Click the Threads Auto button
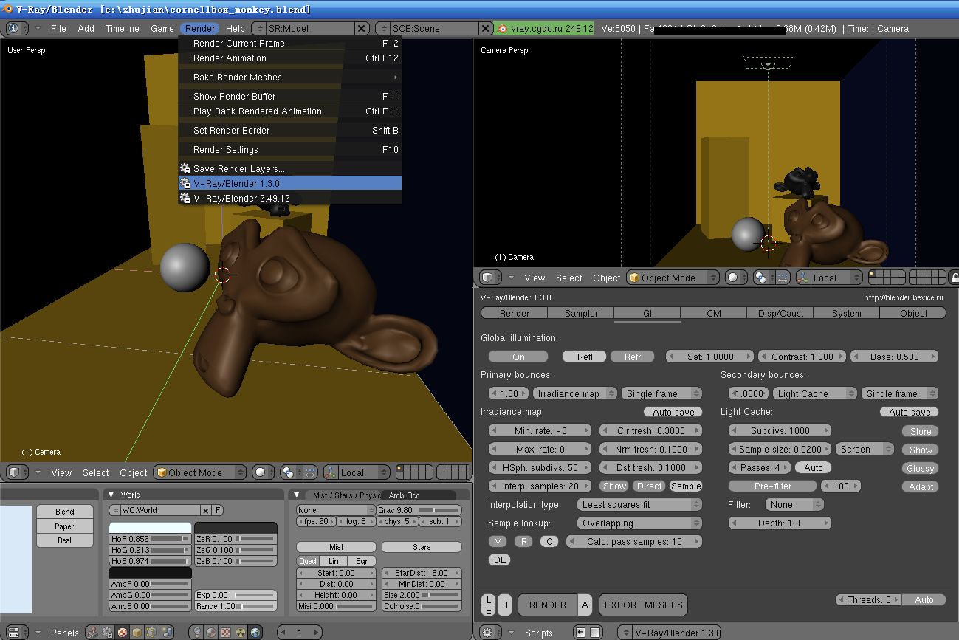 pyautogui.click(x=924, y=599)
